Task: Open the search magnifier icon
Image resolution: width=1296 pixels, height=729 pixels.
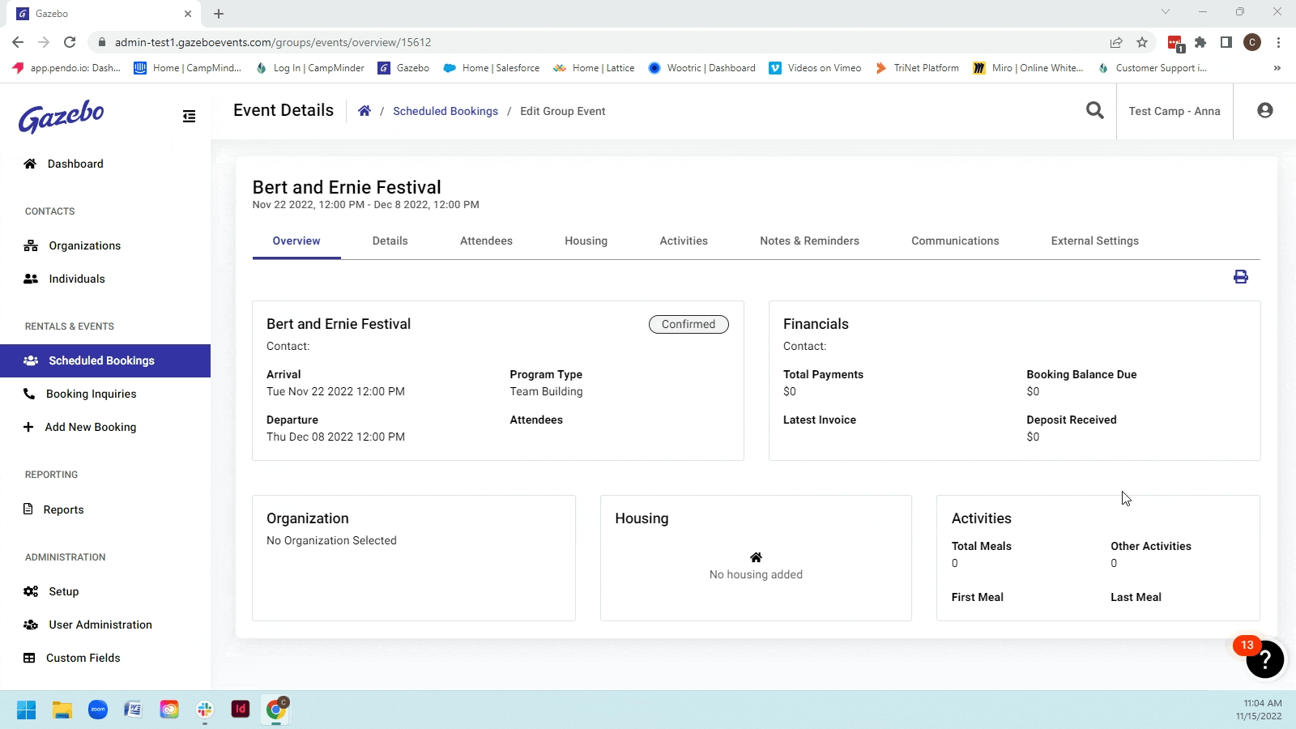Action: [x=1094, y=110]
